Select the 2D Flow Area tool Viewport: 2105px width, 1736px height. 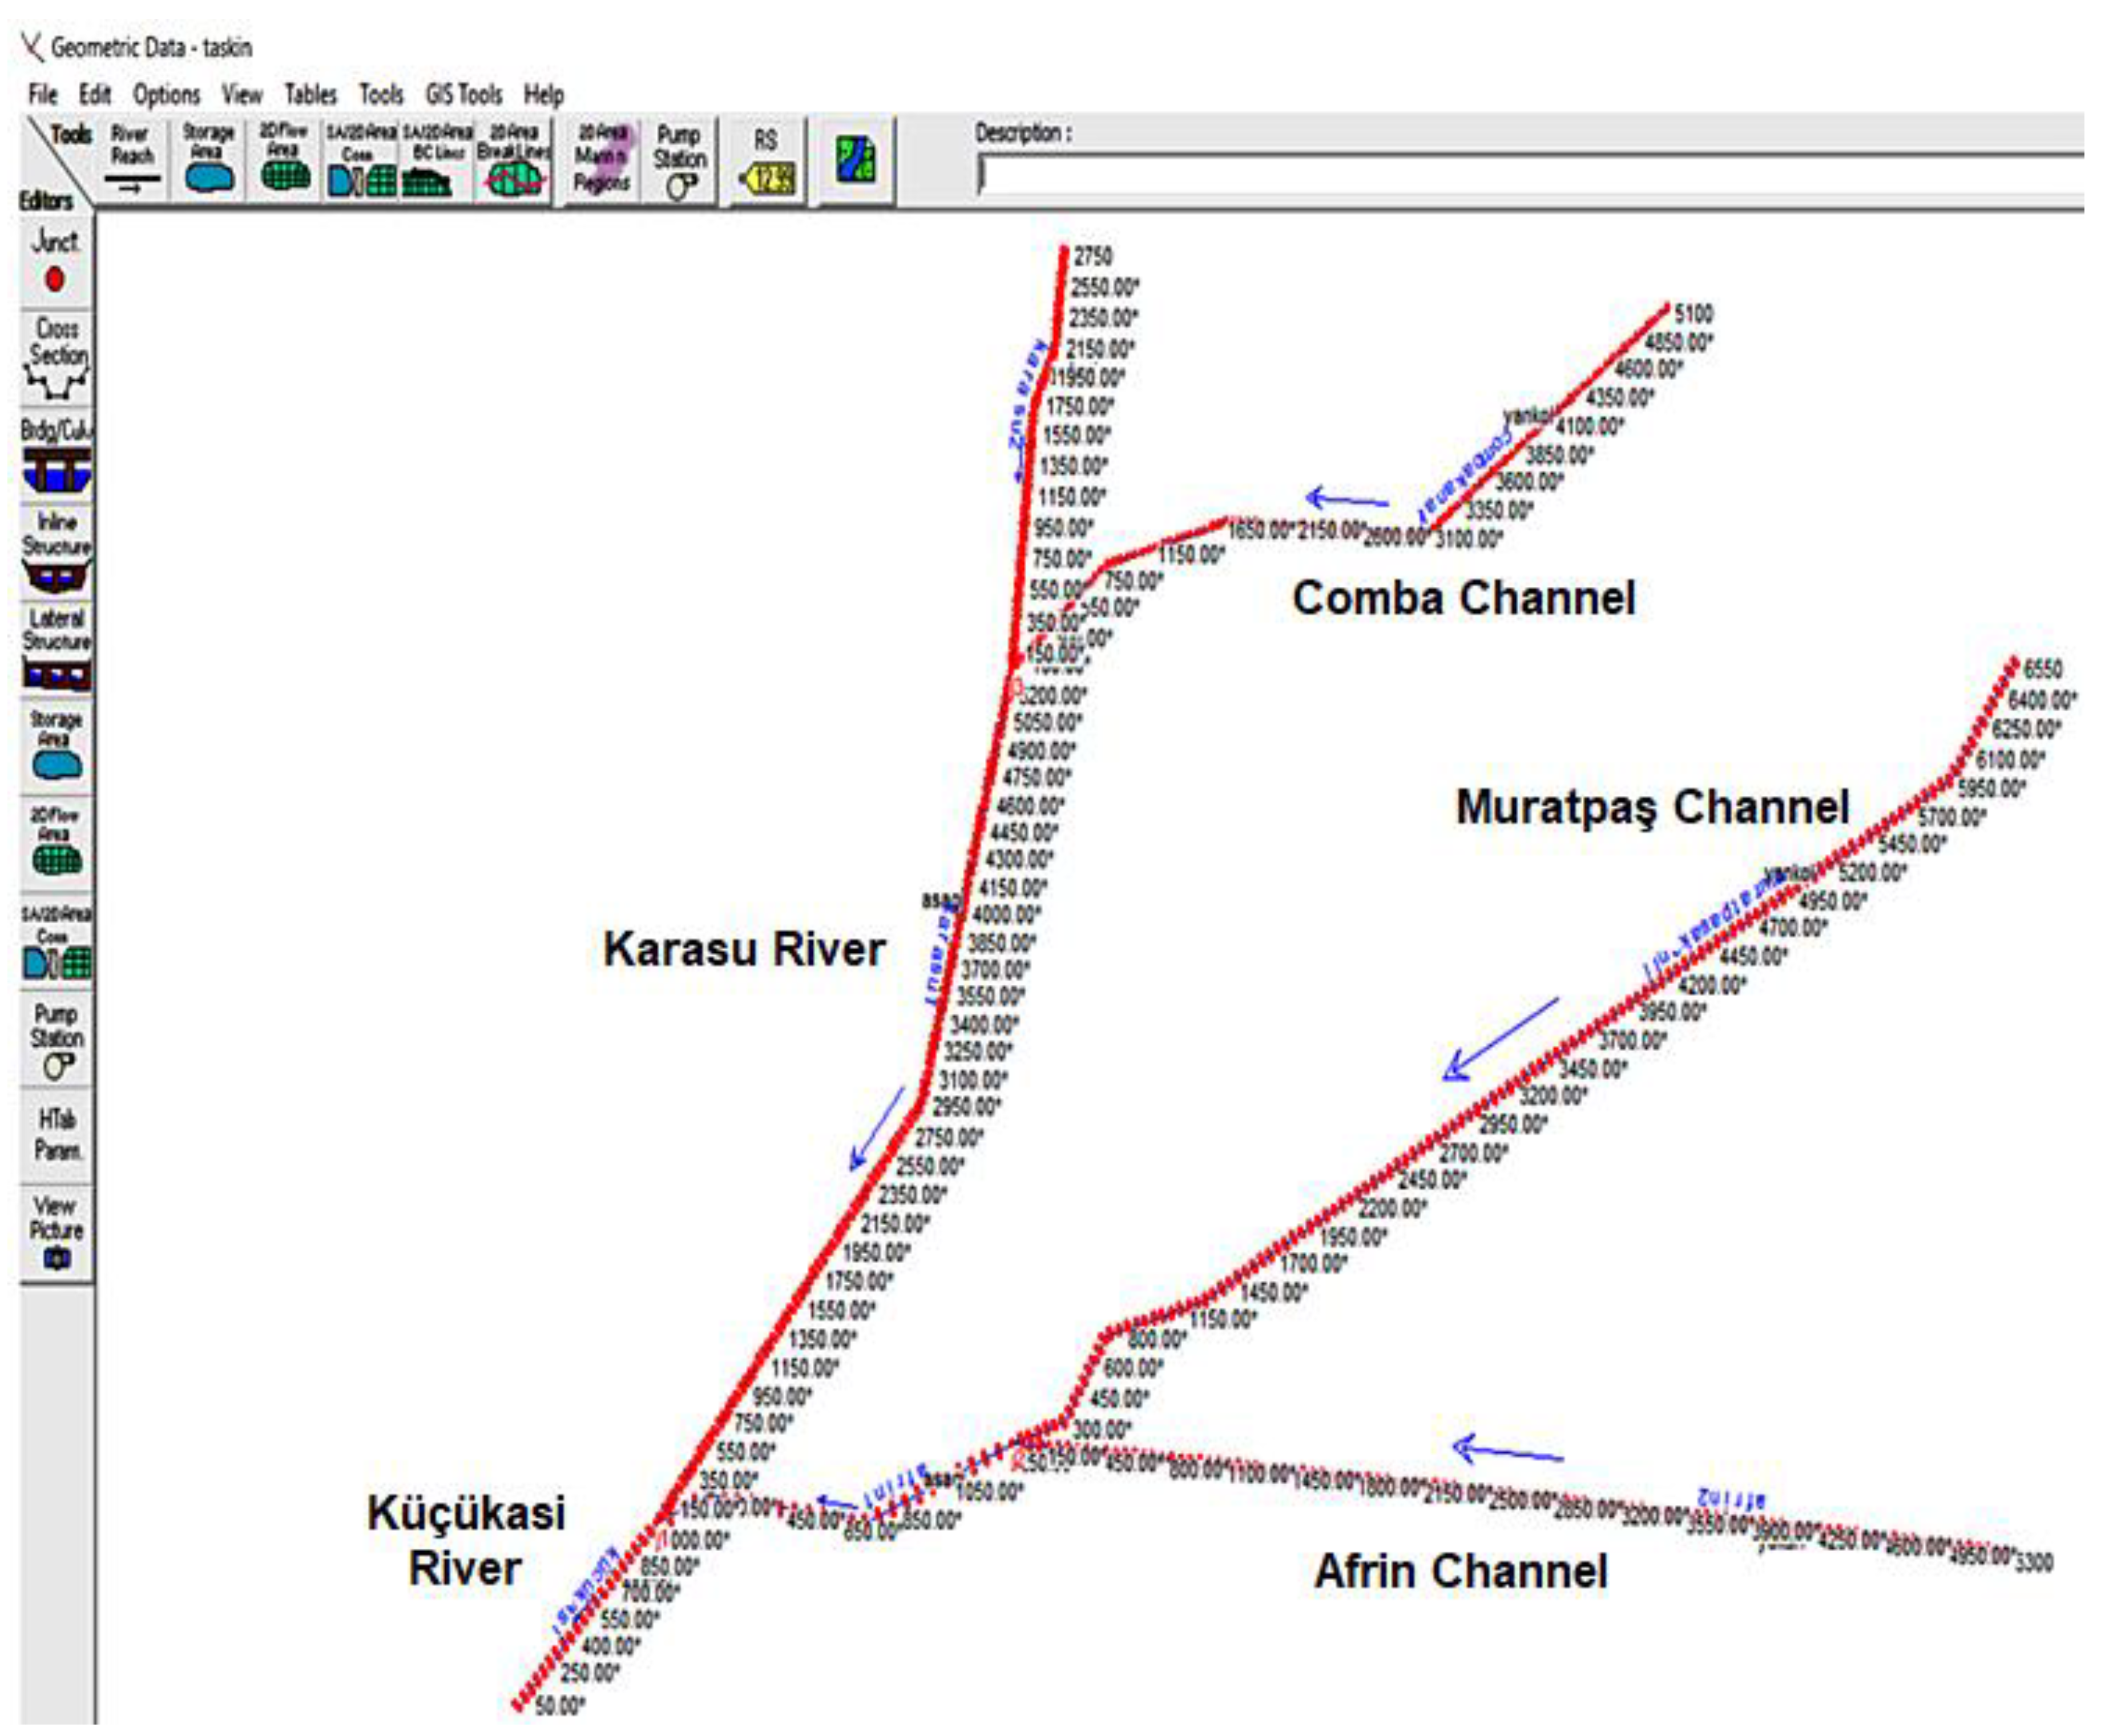point(284,160)
